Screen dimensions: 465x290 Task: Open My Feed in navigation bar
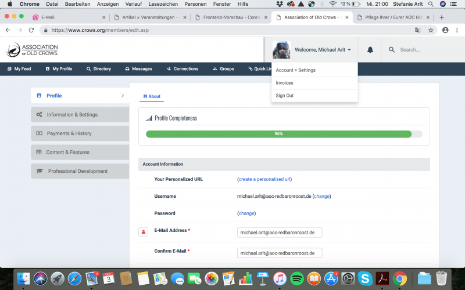(x=19, y=68)
